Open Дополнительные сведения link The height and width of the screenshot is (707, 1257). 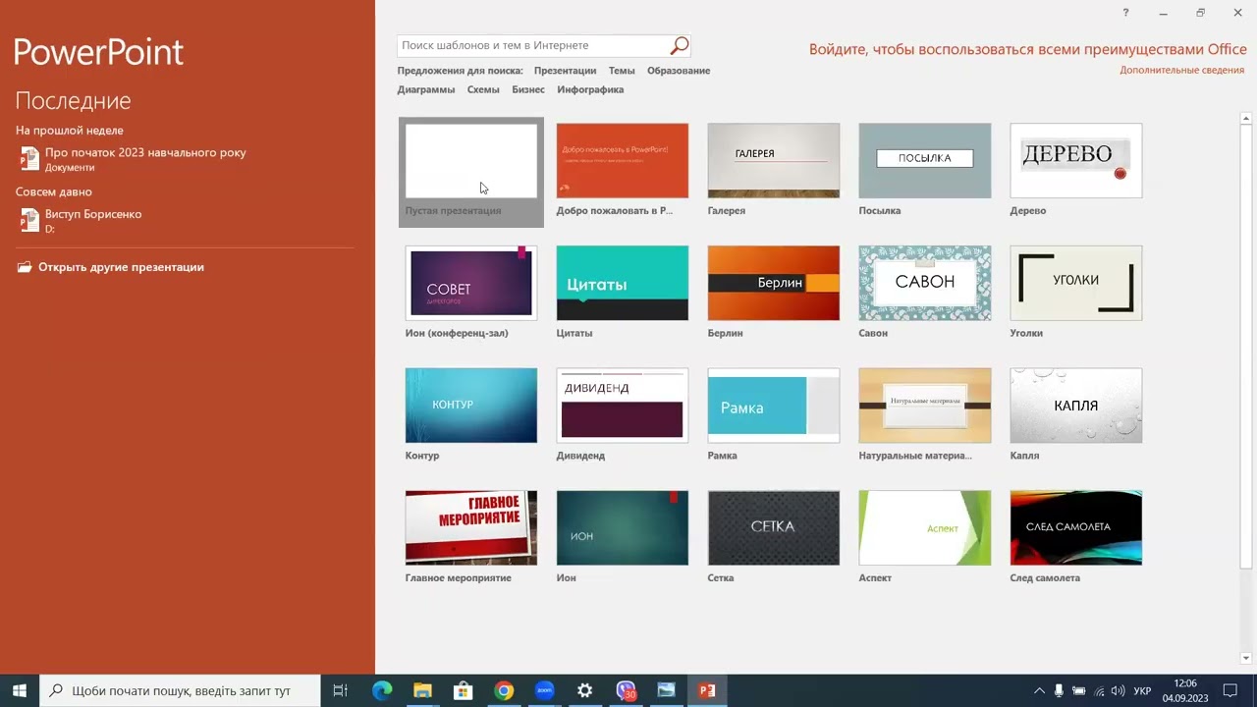click(x=1182, y=71)
